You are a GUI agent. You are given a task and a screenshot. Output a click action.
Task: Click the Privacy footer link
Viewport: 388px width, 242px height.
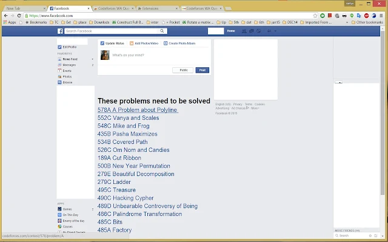(238, 104)
